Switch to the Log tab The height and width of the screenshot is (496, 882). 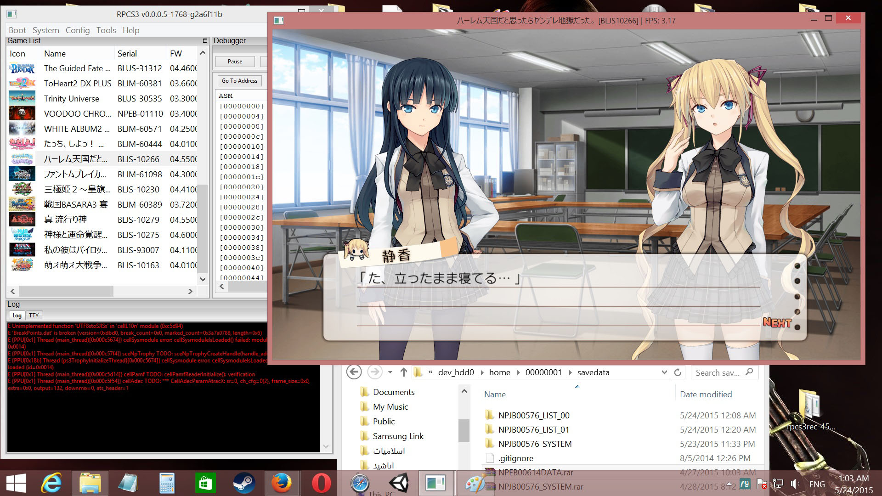(17, 315)
